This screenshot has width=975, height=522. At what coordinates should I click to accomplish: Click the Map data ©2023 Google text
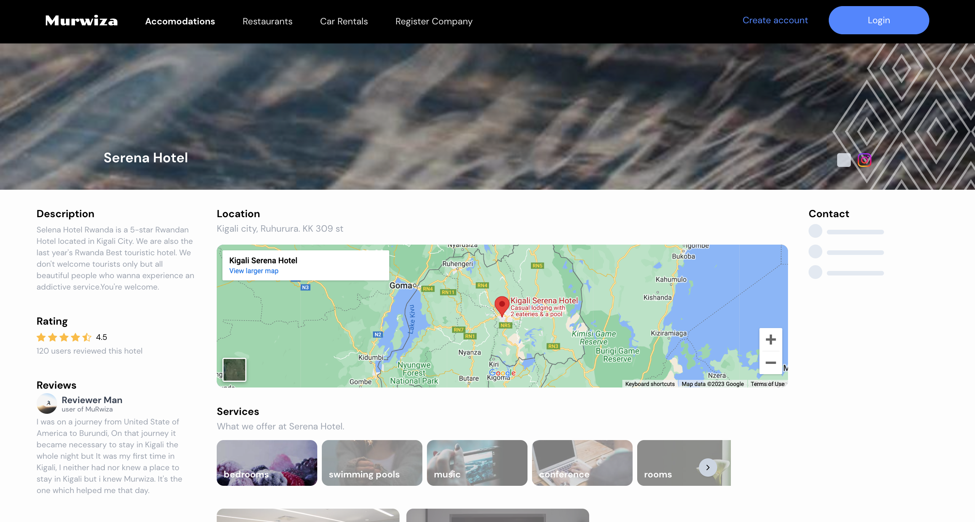pyautogui.click(x=713, y=384)
